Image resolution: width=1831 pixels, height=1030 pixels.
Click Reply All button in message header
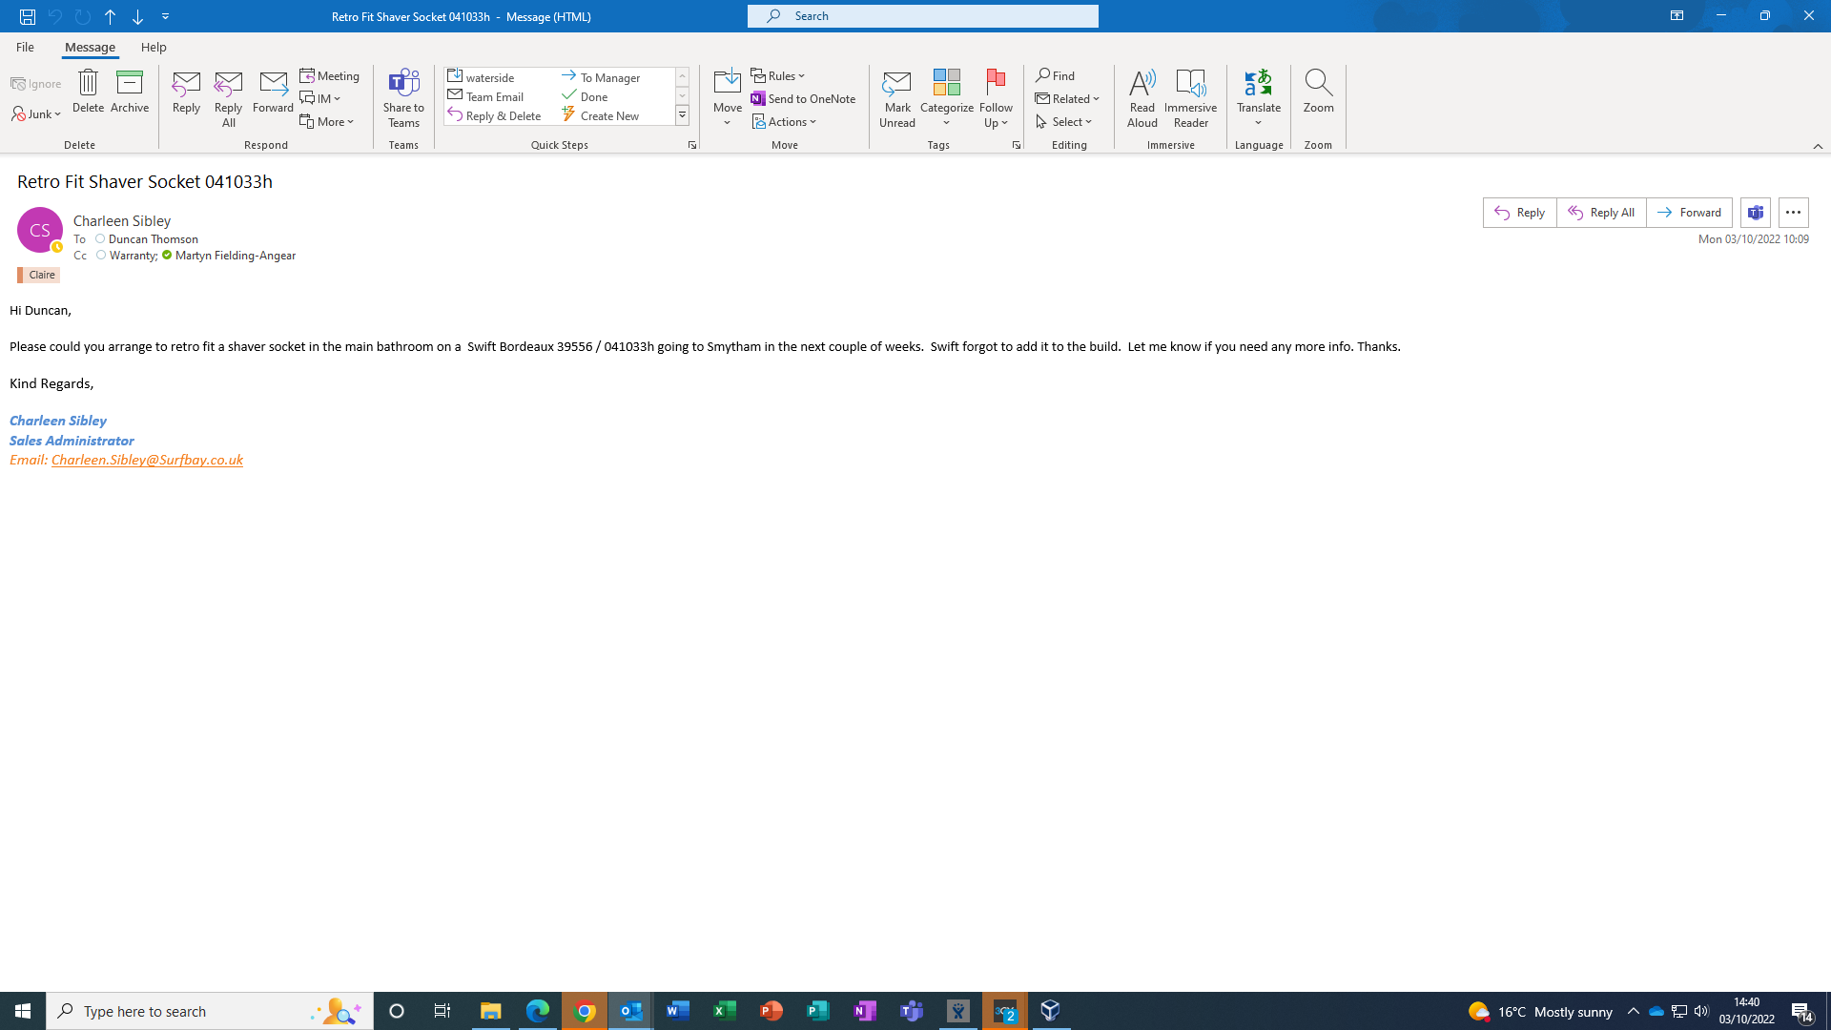[x=1601, y=213]
